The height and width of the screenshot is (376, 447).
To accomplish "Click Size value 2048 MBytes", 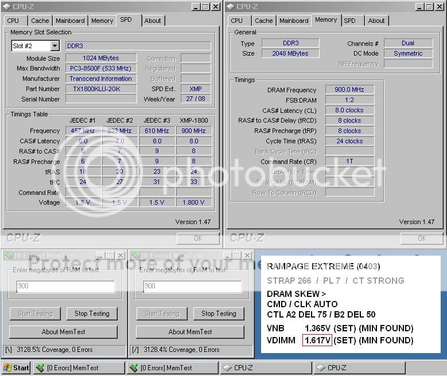I will [x=290, y=53].
